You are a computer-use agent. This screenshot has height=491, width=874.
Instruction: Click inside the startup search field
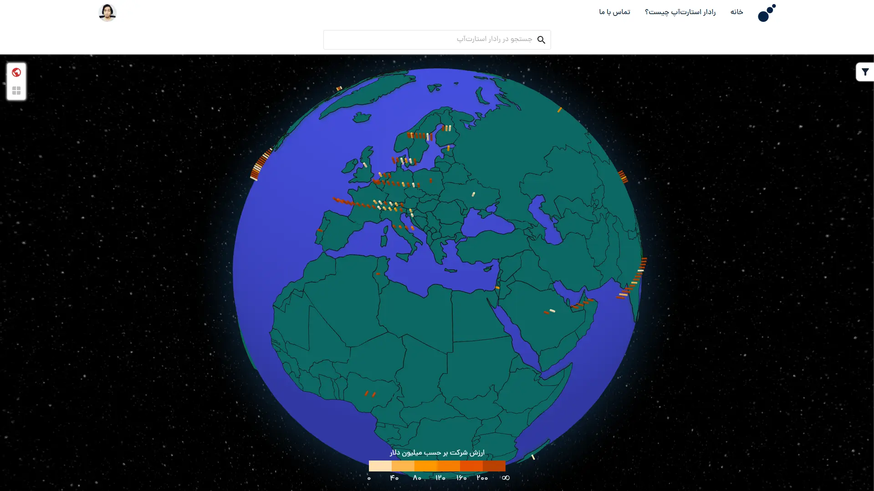tap(436, 40)
